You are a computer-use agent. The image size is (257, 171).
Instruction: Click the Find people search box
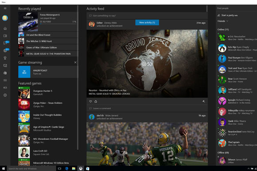click(236, 8)
